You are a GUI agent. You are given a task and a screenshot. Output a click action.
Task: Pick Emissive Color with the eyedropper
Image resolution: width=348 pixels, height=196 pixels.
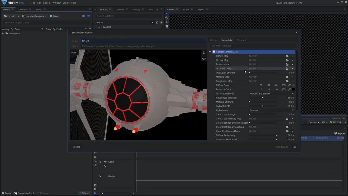[289, 89]
